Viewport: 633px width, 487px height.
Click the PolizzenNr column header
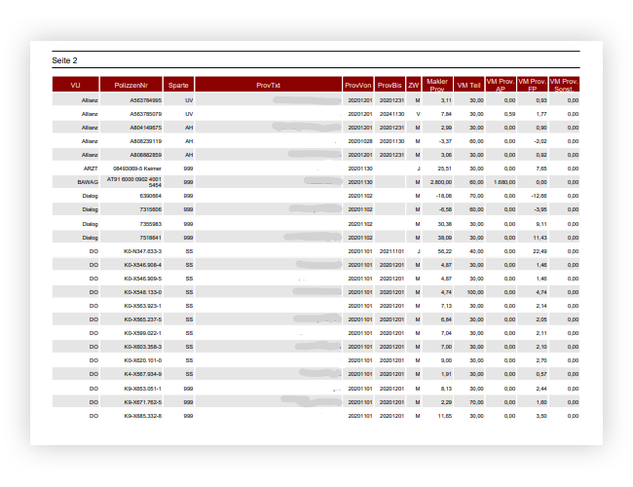click(x=131, y=85)
